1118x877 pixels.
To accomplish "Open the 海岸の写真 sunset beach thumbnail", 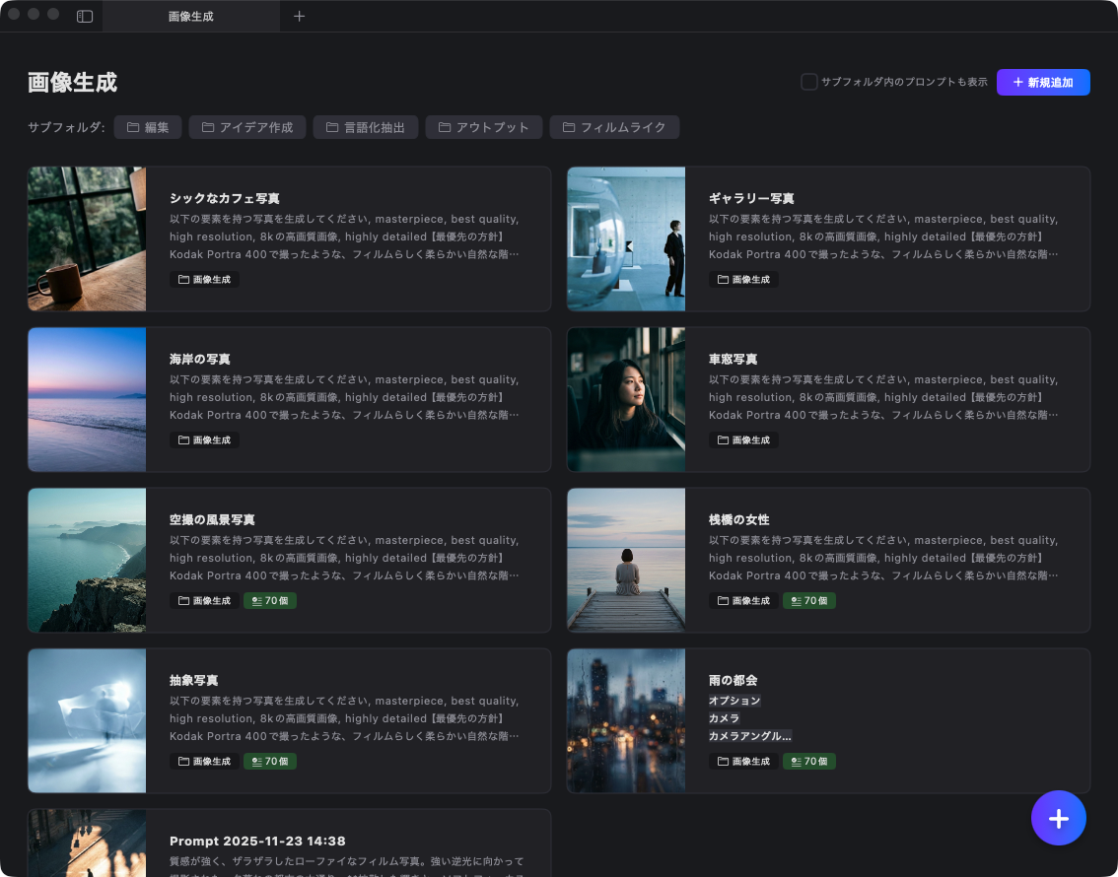I will tap(87, 400).
